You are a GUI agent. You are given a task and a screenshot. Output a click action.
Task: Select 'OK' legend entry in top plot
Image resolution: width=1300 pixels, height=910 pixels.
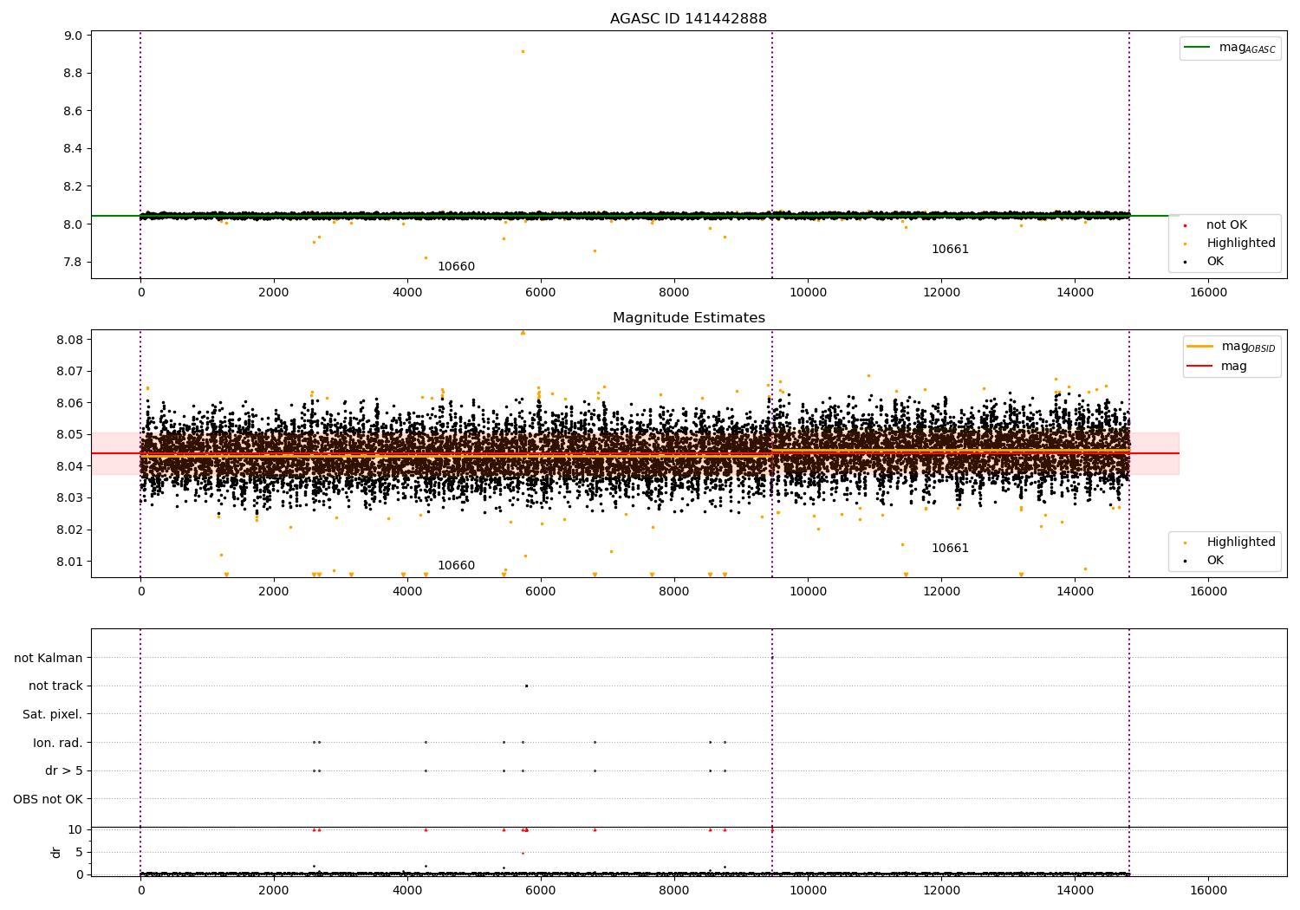tap(1215, 262)
